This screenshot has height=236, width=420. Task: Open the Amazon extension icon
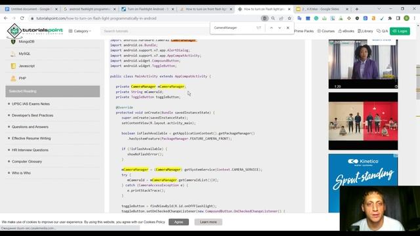pos(373,18)
